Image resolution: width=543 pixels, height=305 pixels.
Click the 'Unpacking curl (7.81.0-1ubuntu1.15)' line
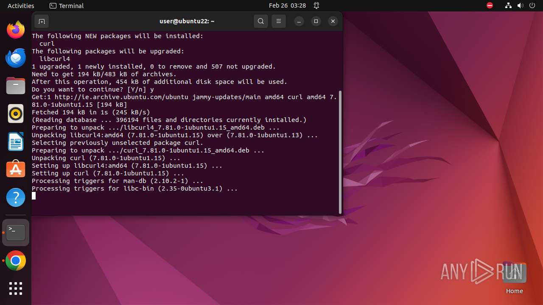pyautogui.click(x=106, y=158)
